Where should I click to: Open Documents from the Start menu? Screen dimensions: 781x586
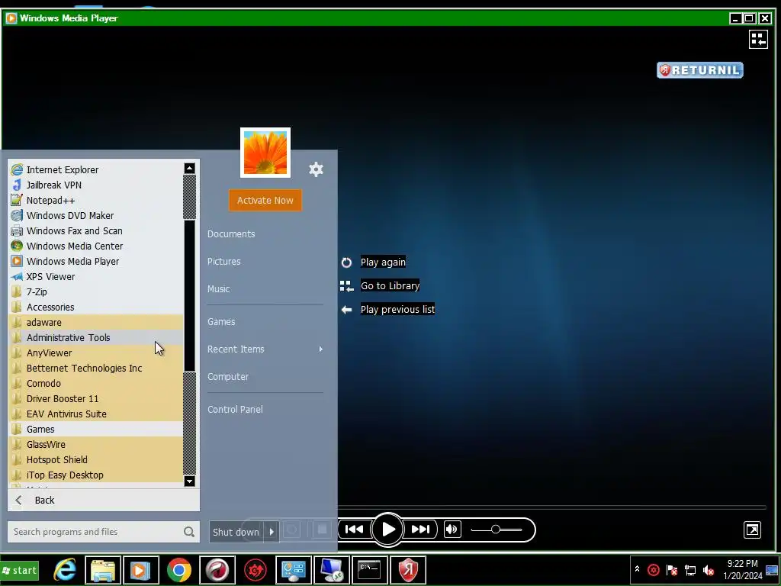click(x=231, y=233)
